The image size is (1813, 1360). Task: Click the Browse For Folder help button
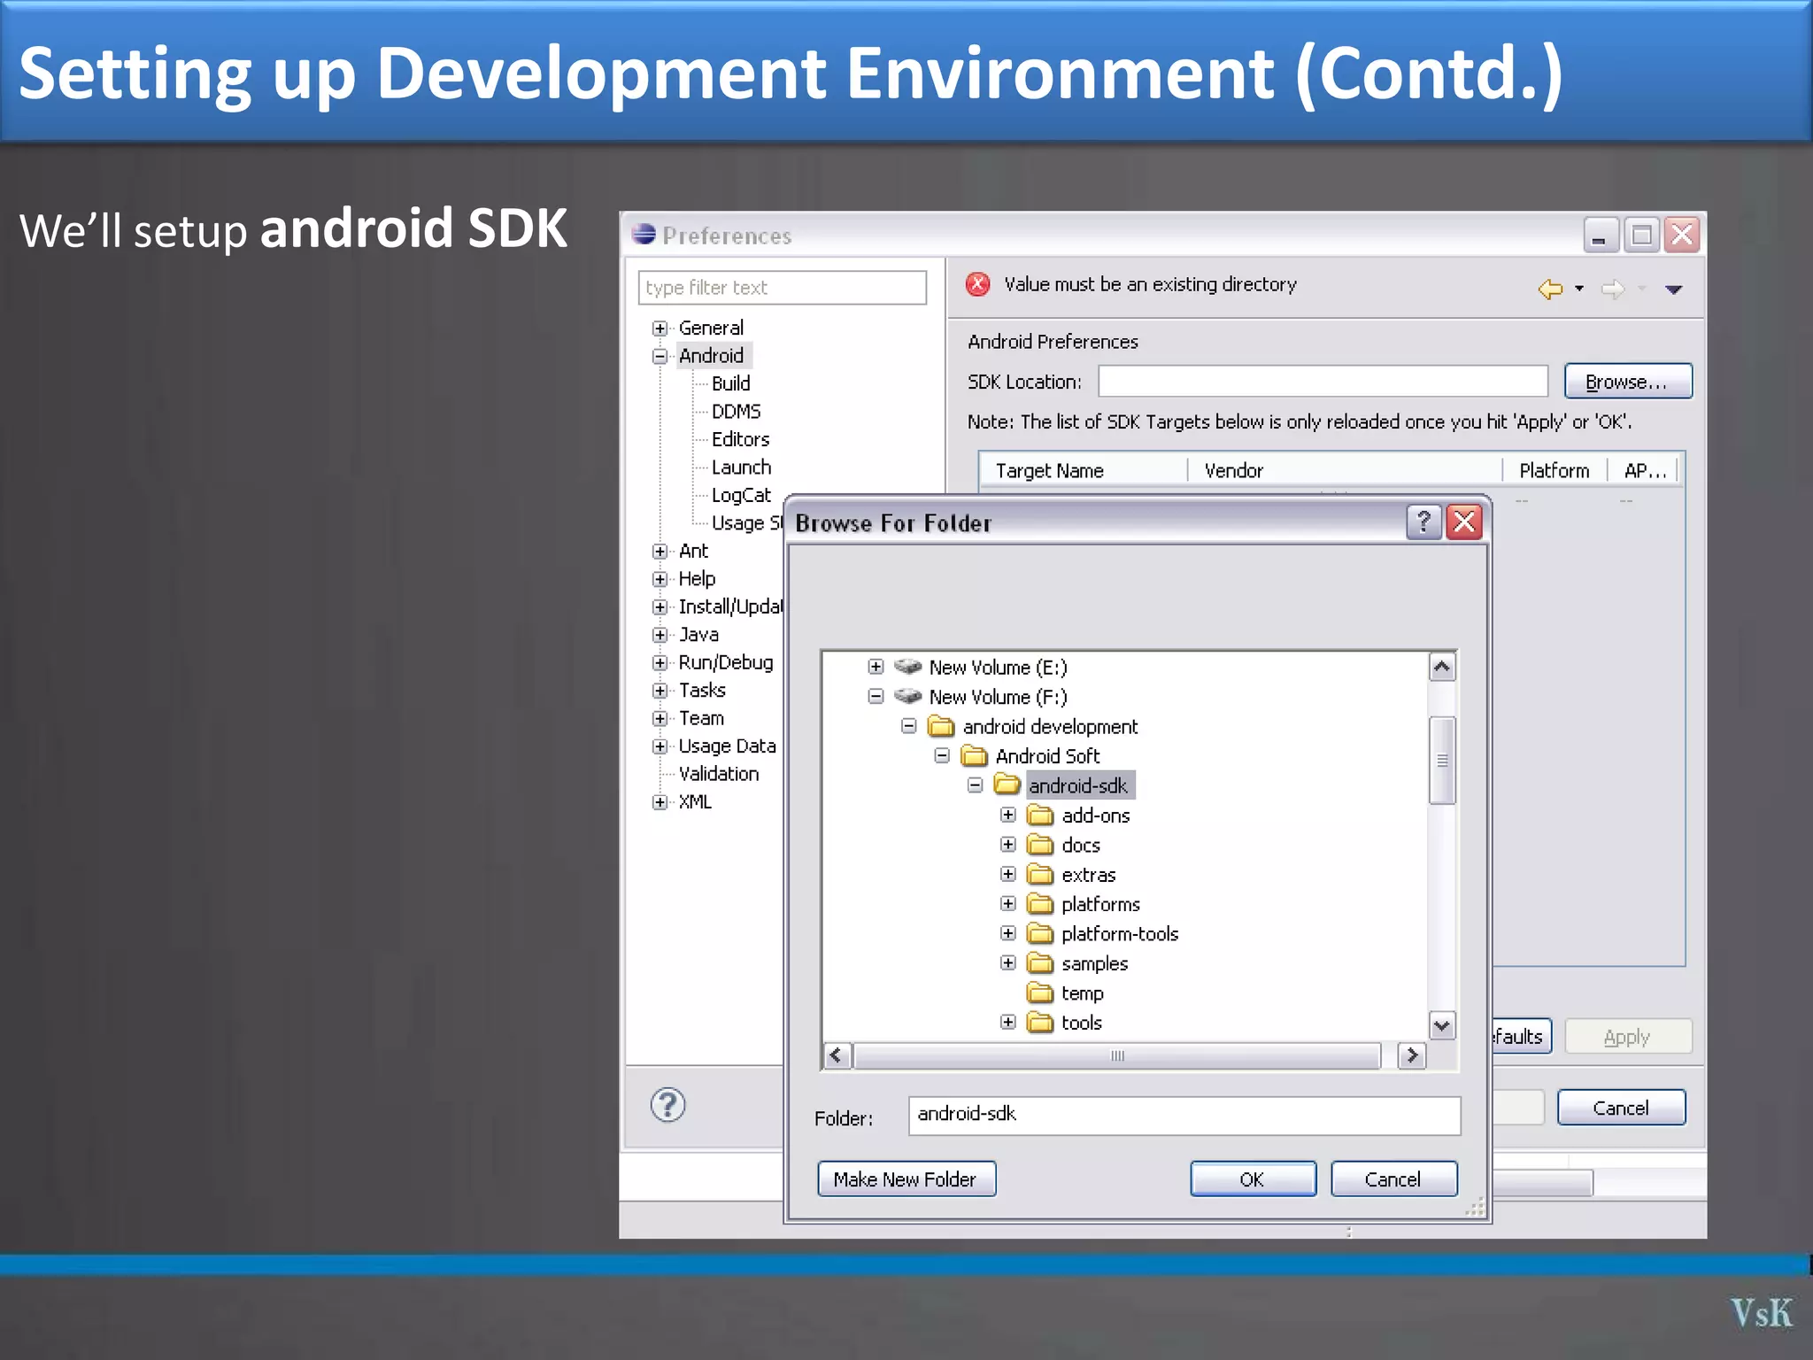(1423, 522)
